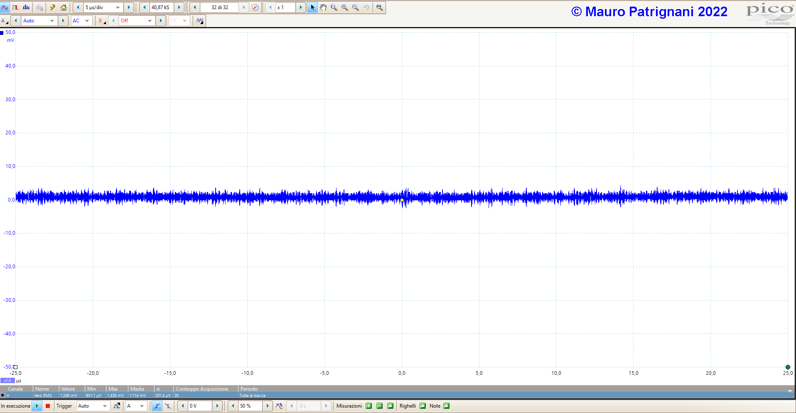
Task: Open channel A Auto range dropdown
Action: pyautogui.click(x=52, y=21)
